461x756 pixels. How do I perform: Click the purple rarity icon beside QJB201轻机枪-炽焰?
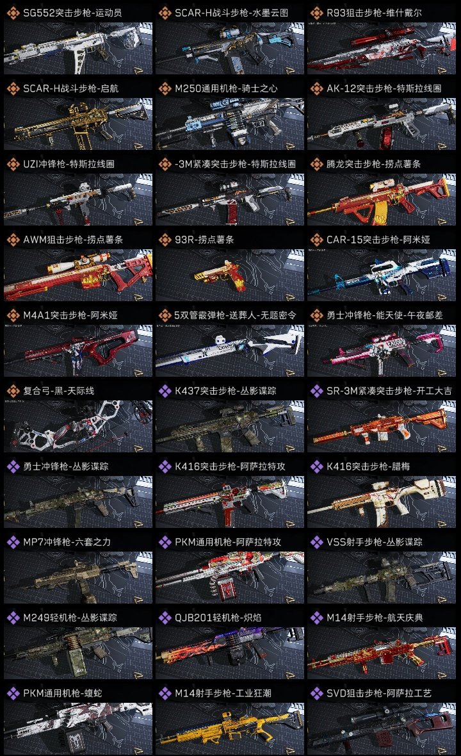(165, 618)
